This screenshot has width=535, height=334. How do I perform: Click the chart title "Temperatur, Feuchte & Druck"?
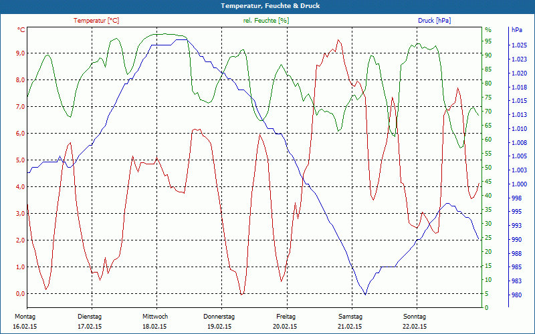pyautogui.click(x=270, y=6)
